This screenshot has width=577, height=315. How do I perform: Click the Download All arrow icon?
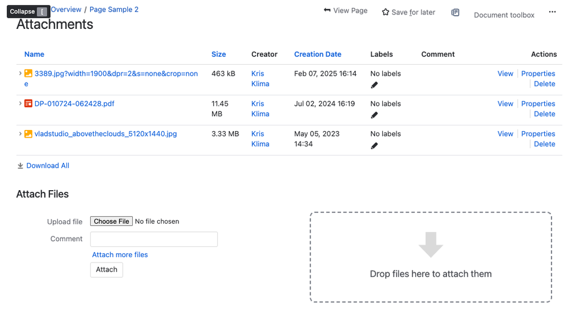(20, 166)
